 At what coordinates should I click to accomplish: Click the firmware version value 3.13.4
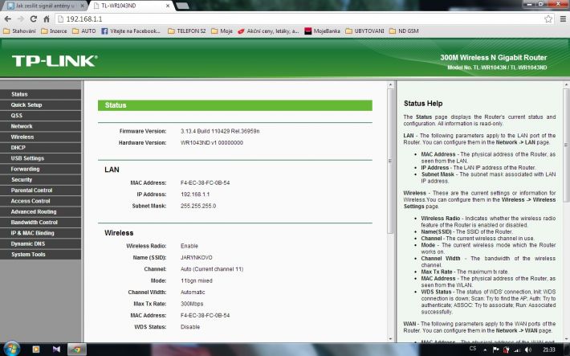point(220,131)
